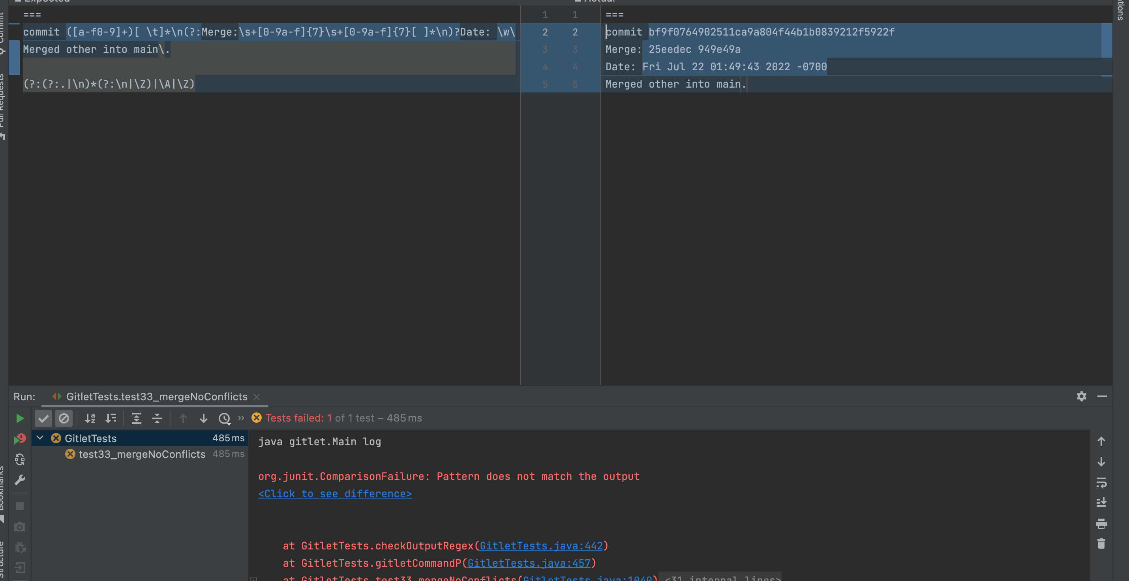Open GitletTests.java:442 stack trace link
1129x581 pixels.
541,546
